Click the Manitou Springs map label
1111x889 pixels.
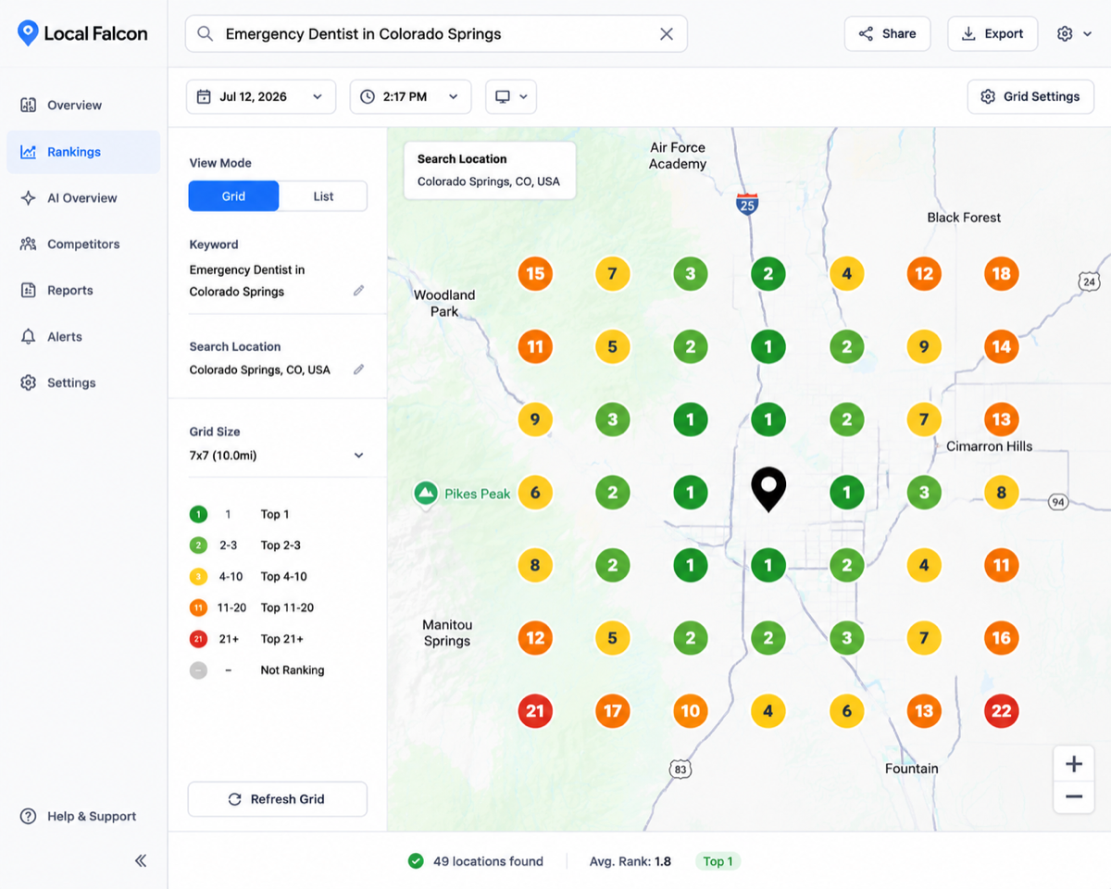tap(446, 632)
